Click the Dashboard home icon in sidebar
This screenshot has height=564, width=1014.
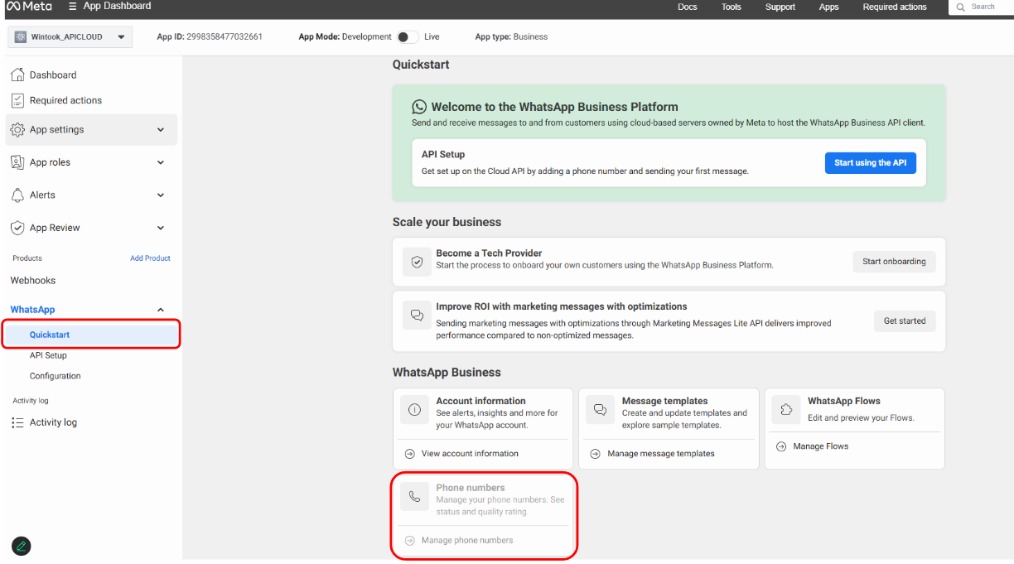pos(17,75)
